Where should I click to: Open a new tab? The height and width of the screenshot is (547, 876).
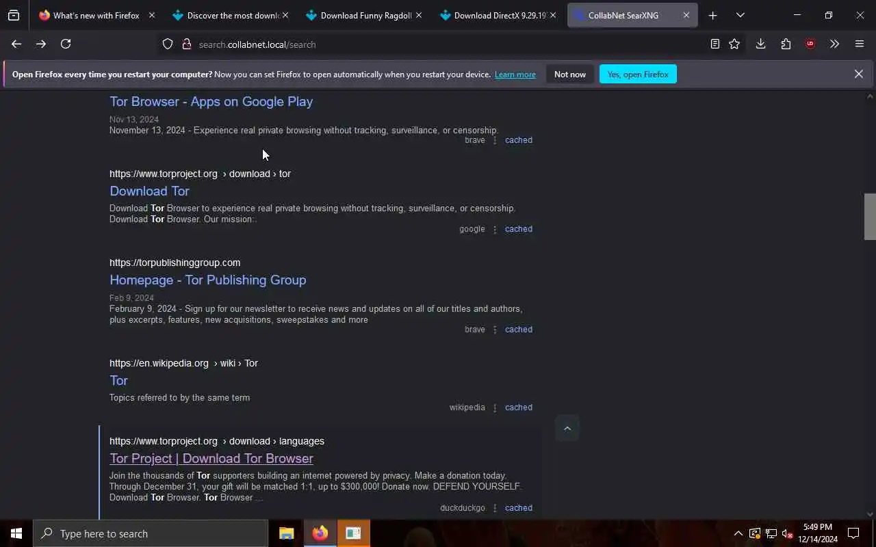click(712, 15)
